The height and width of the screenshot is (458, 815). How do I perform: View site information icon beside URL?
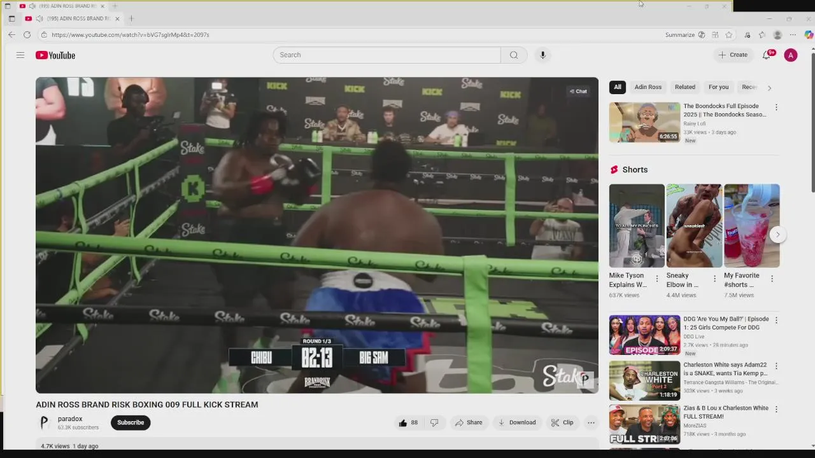(44, 35)
